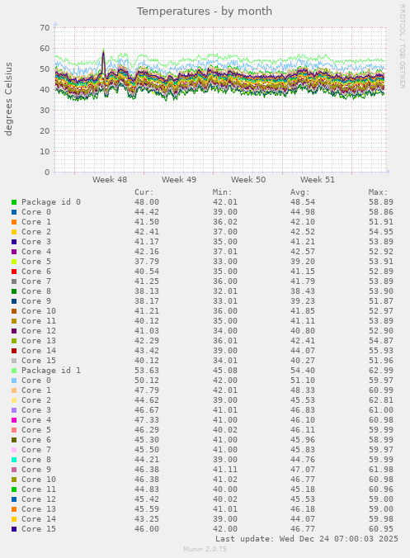410x558 pixels.
Task: Click the Max value "62.81"
Action: tap(381, 400)
